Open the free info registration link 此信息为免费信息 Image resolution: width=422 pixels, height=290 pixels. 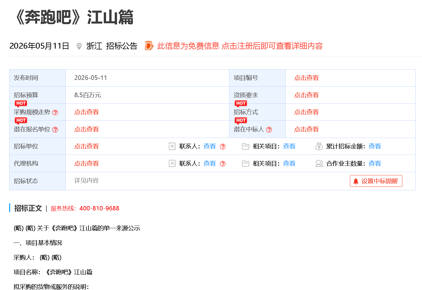(240, 46)
